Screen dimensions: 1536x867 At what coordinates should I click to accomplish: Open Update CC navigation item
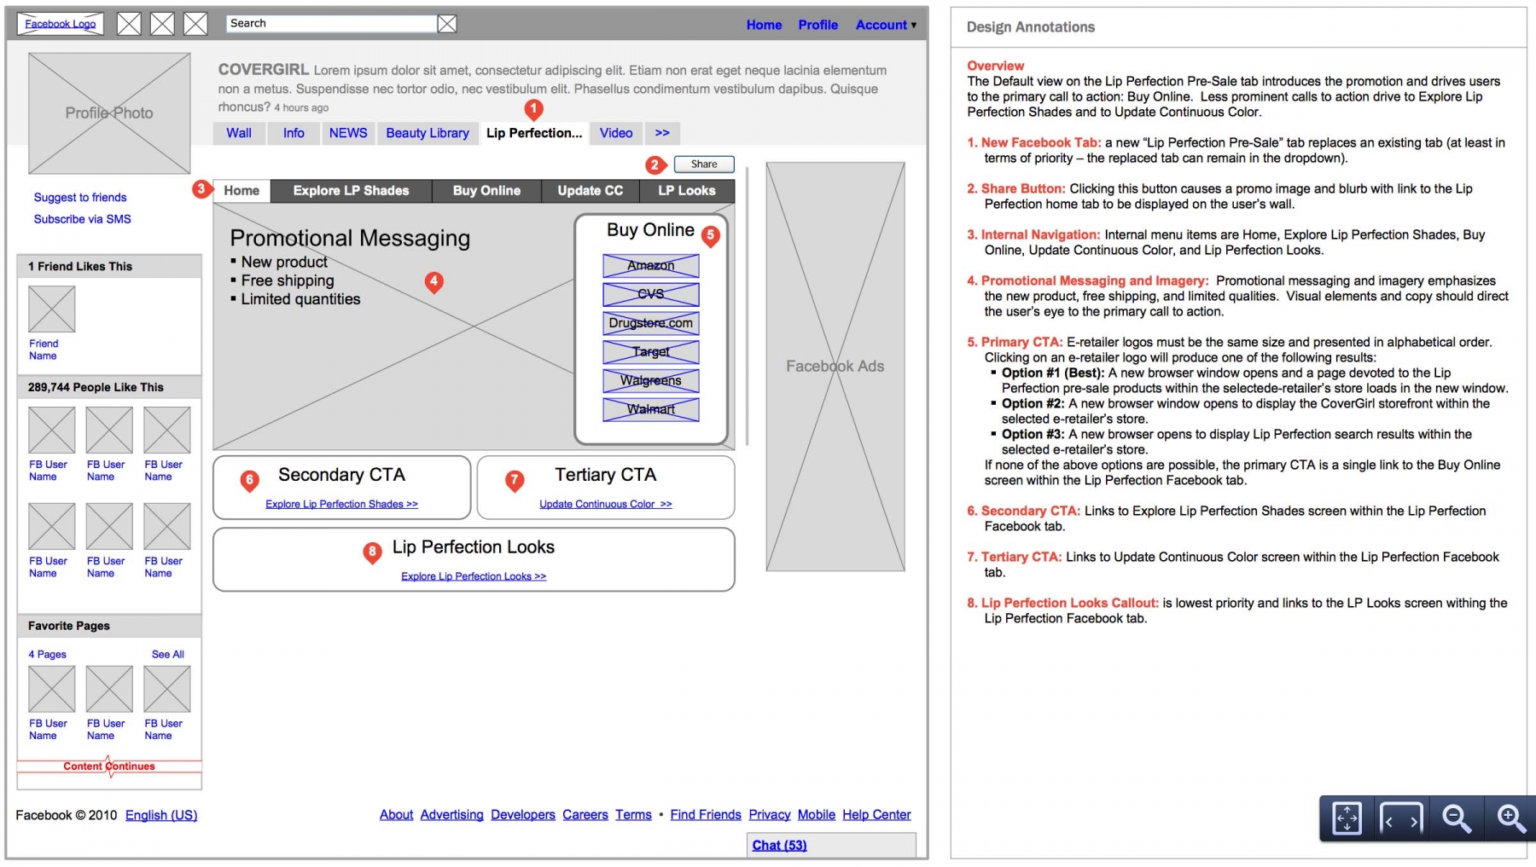[x=591, y=191]
